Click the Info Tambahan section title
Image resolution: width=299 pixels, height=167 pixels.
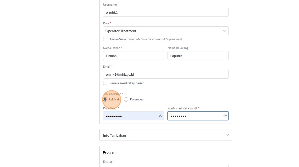click(114, 135)
